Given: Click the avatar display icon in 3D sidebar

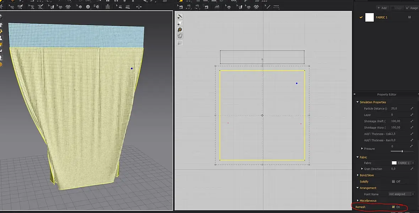Looking at the screenshot, I should click(1, 38).
